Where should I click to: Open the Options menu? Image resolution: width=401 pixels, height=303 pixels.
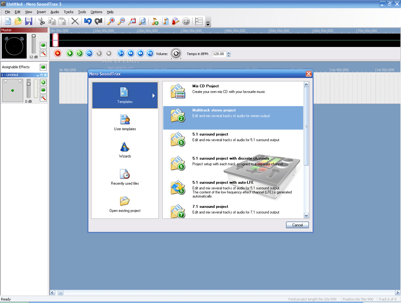[96, 12]
